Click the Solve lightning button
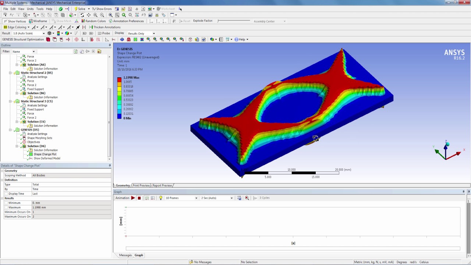Screen dimensions: 471x265 click(79, 9)
